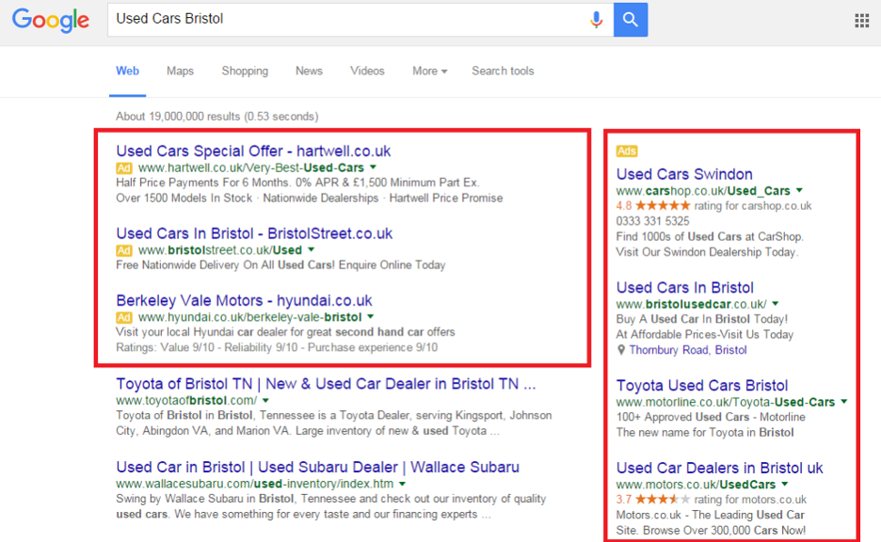This screenshot has height=542, width=881.
Task: Click the carshop.co.uk star rating
Action: click(x=663, y=205)
